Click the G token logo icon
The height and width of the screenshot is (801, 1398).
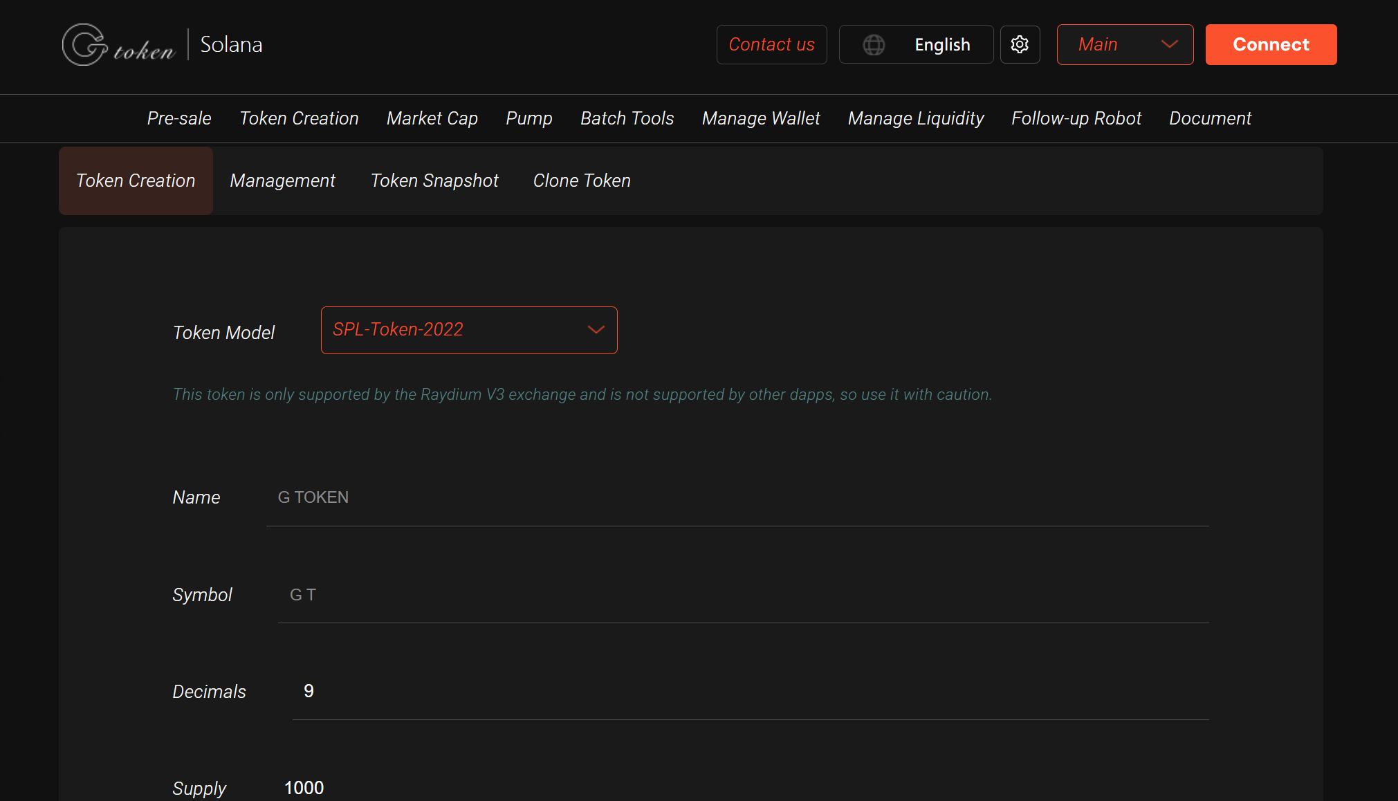[x=85, y=45]
